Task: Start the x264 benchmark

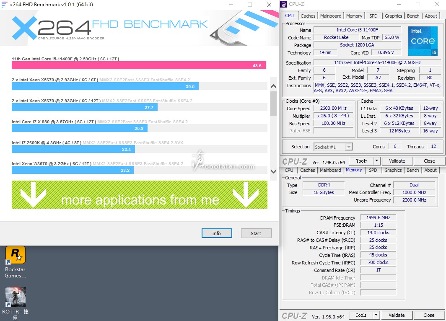Action: click(256, 233)
